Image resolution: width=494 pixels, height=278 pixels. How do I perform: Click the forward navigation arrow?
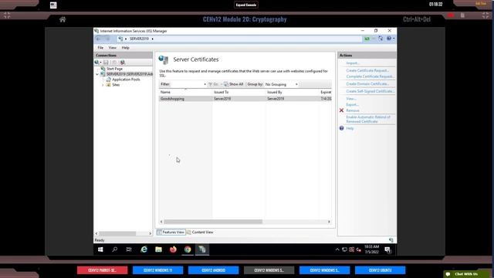pyautogui.click(x=107, y=39)
